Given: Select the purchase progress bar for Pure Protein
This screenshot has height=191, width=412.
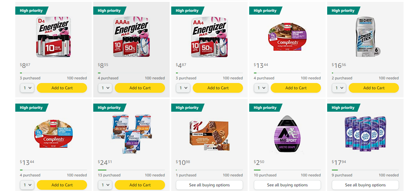Looking at the screenshot, I should tap(131, 170).
